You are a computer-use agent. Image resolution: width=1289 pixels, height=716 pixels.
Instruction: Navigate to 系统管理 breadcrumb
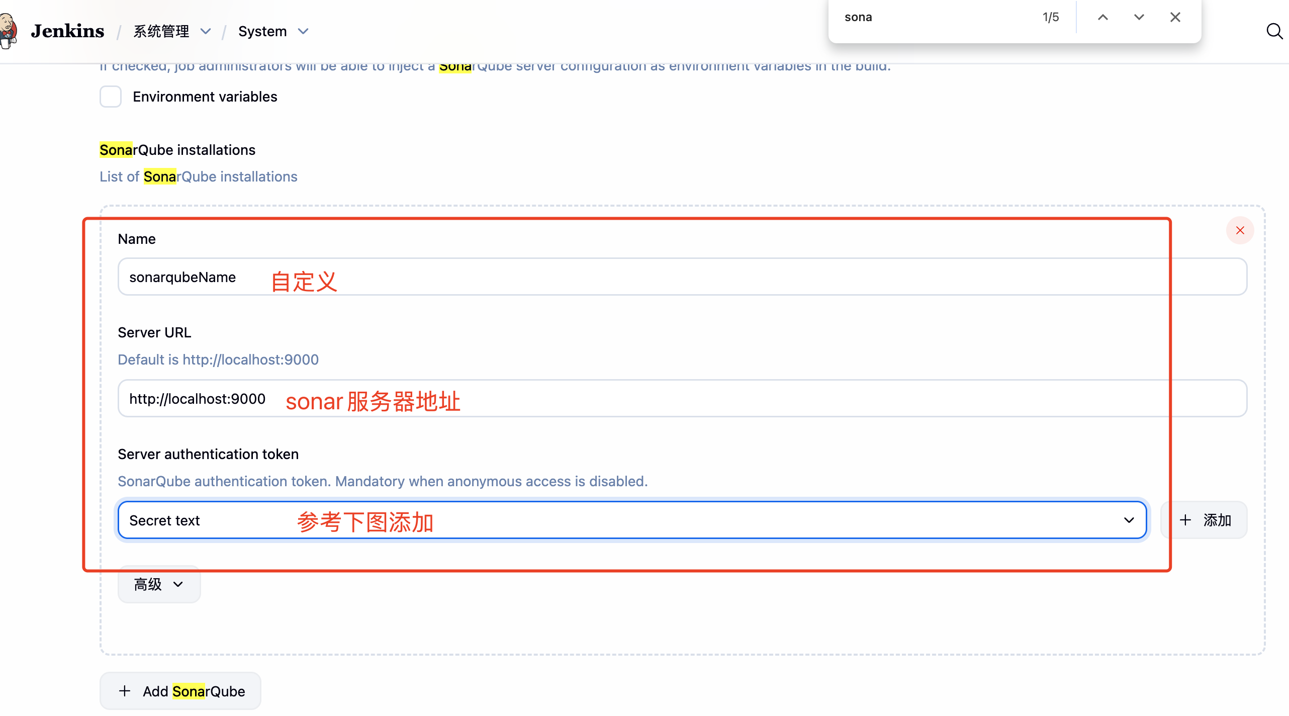161,31
